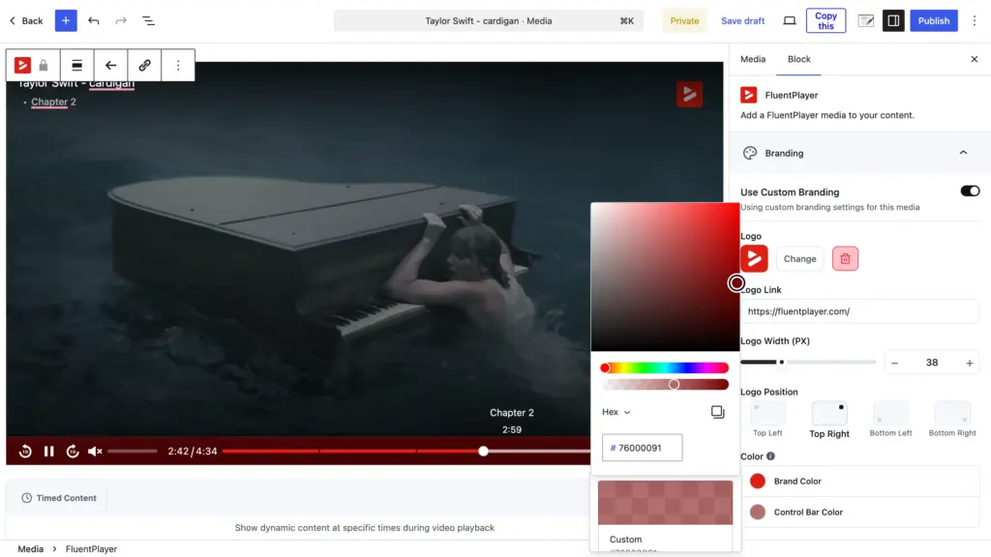This screenshot has height=557, width=991.
Task: Open block toolbar more options
Action: coord(178,65)
